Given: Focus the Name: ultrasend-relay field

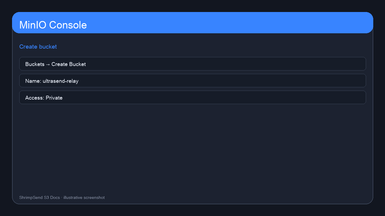Looking at the screenshot, I should tap(192, 81).
